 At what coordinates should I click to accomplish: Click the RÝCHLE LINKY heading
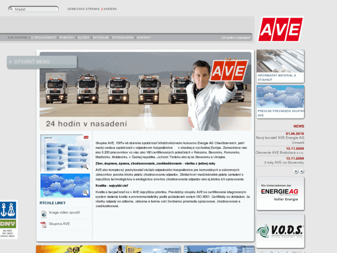[53, 203]
